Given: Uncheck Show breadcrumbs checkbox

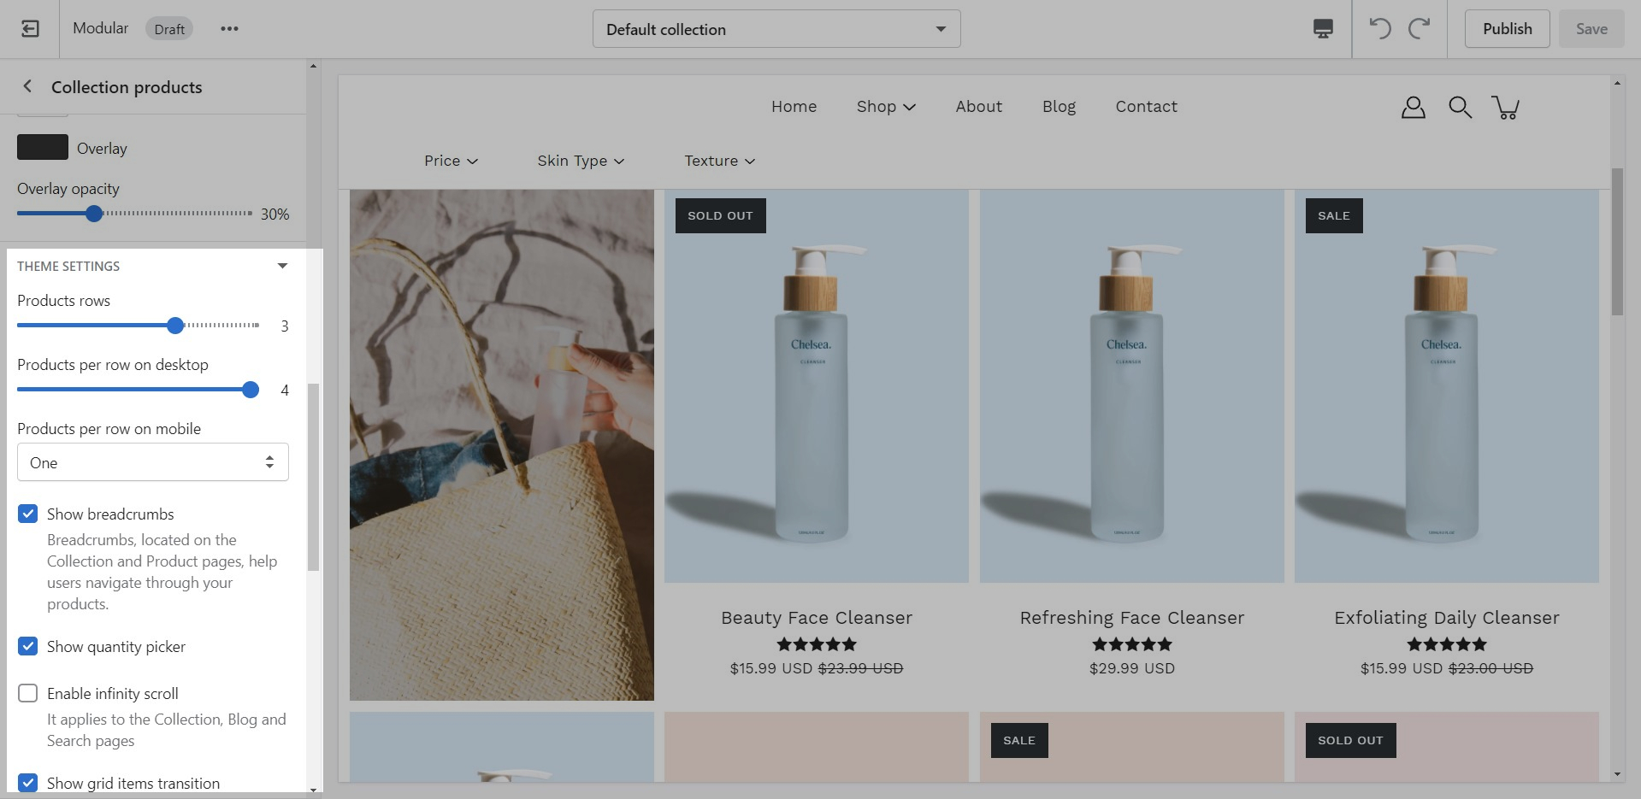Looking at the screenshot, I should pyautogui.click(x=28, y=514).
